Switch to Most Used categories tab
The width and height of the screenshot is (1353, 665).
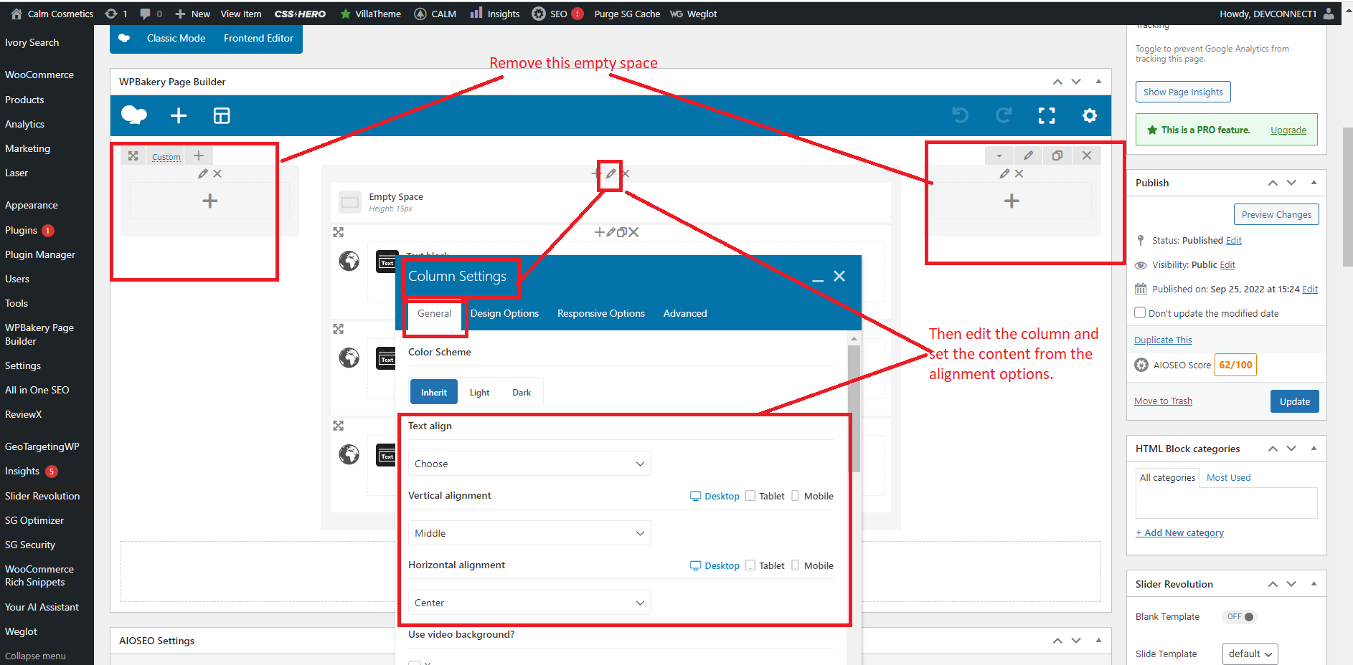coord(1228,477)
